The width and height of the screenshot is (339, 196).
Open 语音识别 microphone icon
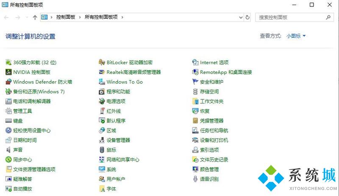coord(195,179)
